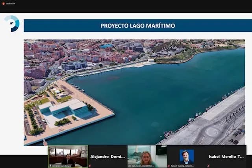Click muted mic icon on Isabel Merello's tile

coord(208,166)
